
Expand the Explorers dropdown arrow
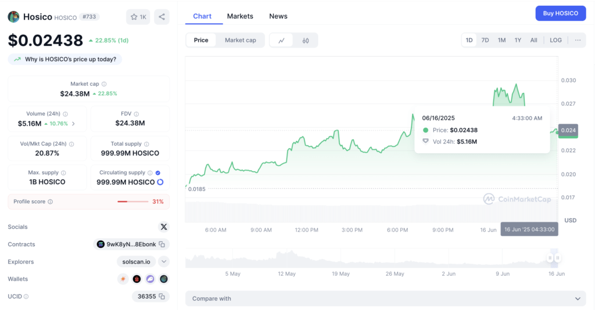click(x=163, y=261)
